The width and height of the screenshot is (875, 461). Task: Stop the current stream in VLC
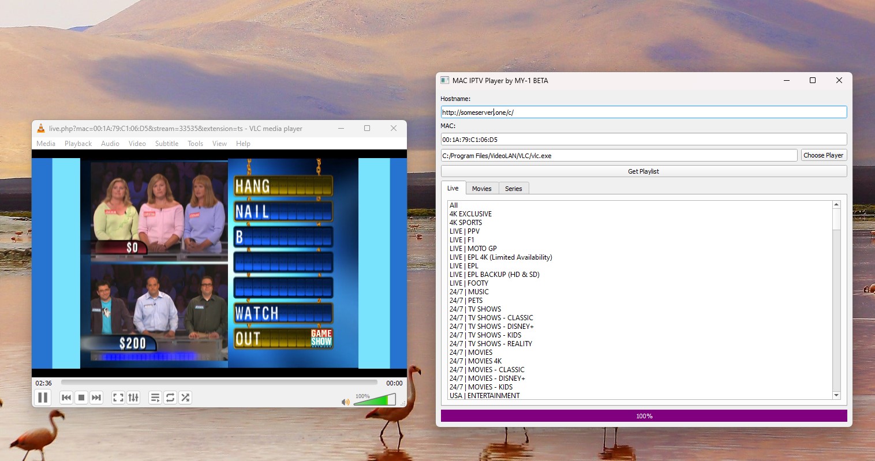pyautogui.click(x=81, y=397)
